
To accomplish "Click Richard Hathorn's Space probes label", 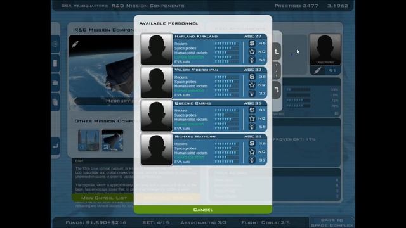I will click(185, 148).
